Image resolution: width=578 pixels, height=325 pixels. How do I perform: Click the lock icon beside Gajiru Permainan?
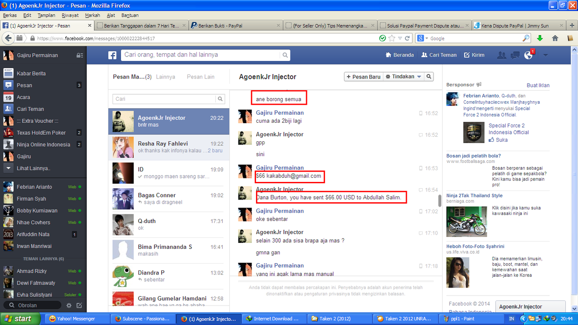coord(79,55)
